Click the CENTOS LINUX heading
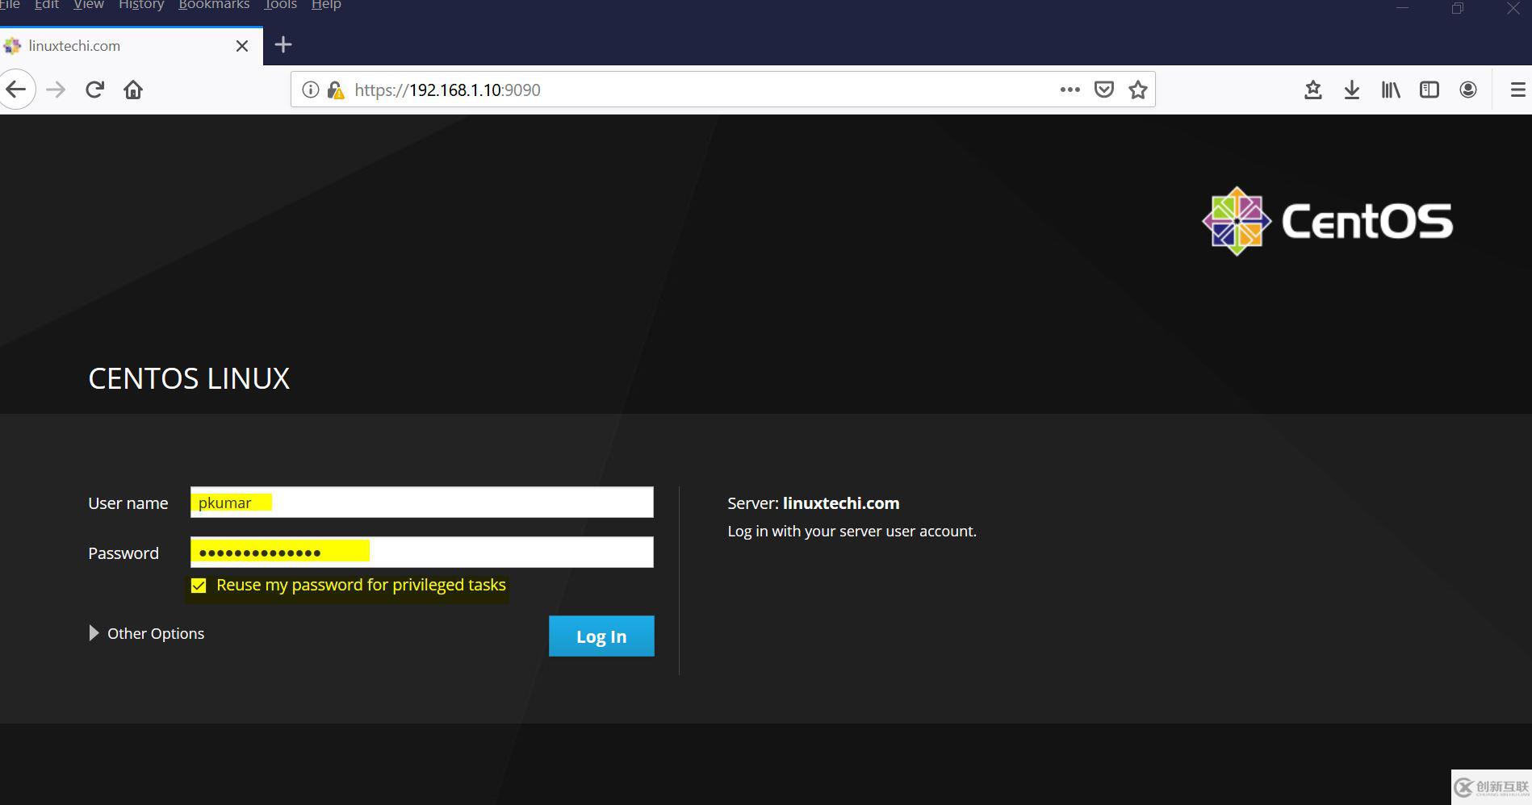Image resolution: width=1532 pixels, height=805 pixels. coord(189,378)
